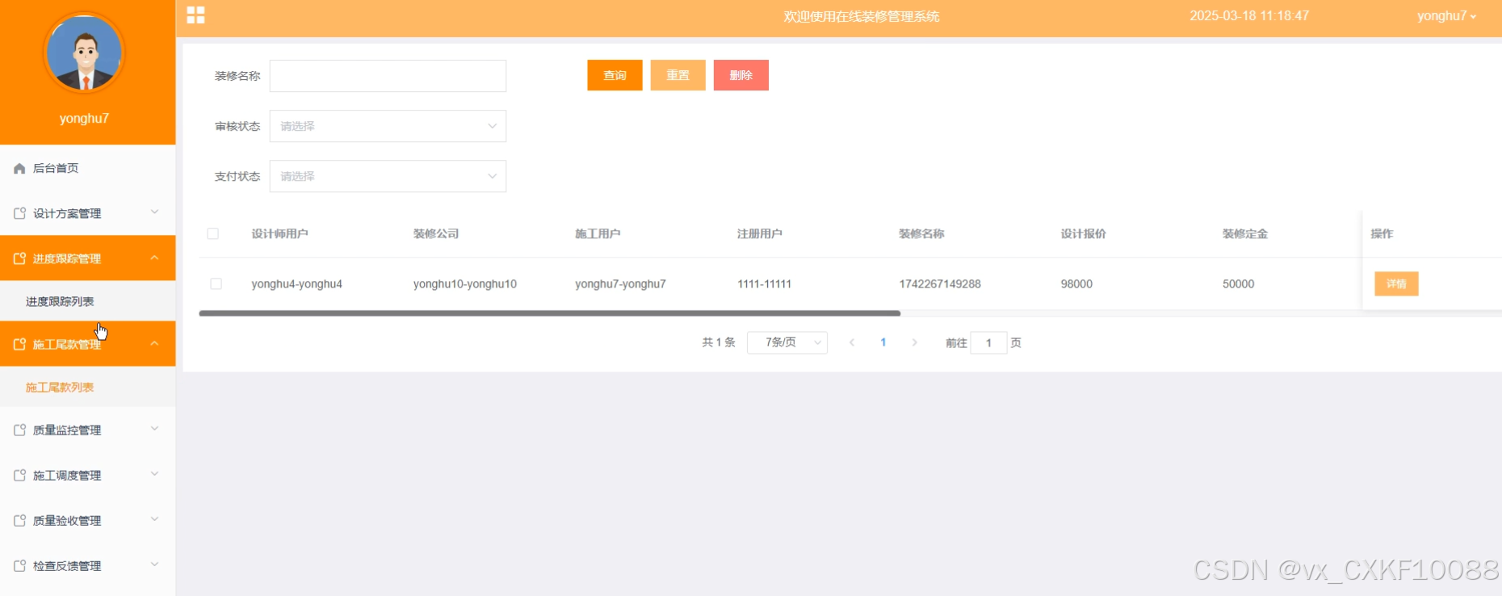This screenshot has height=596, width=1502.
Task: Click the 共 1 条 total count text
Action: 719,342
